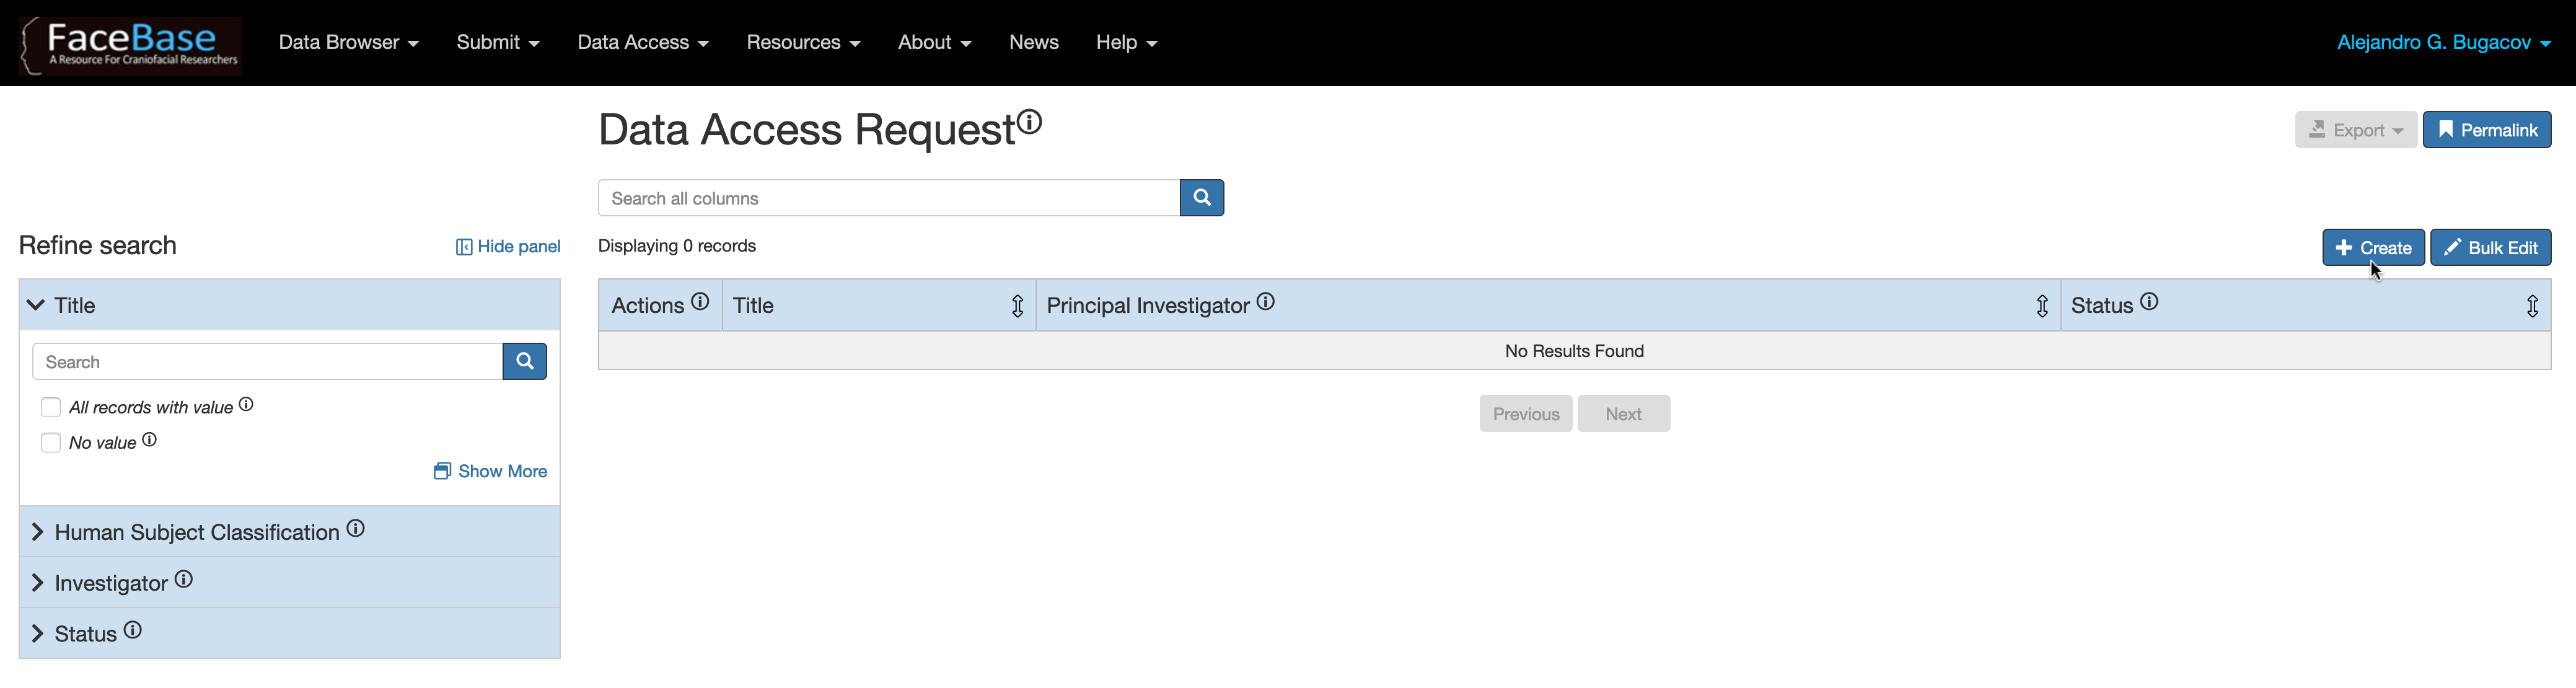Click the Title facet search magnifier icon

point(524,362)
